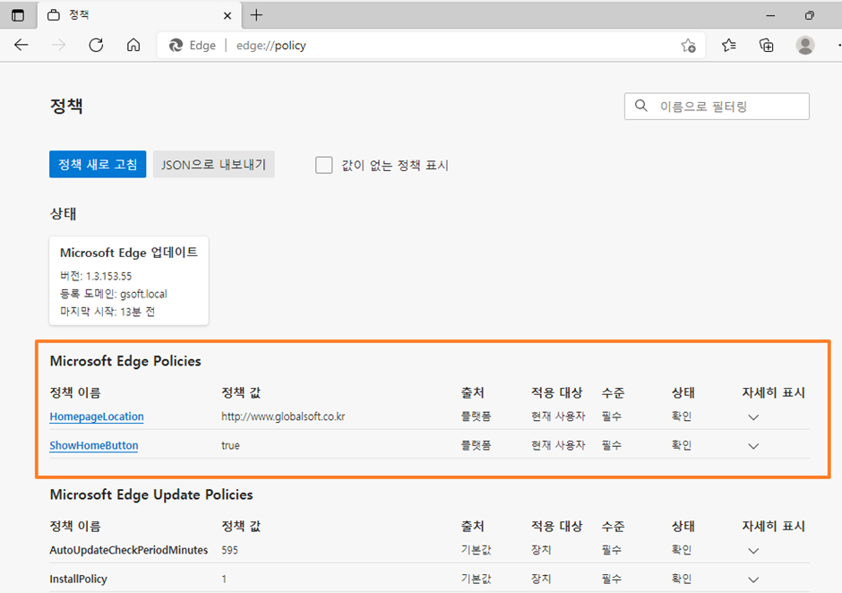Expand details for InstallPolicy row
Viewport: 842px width, 593px height.
(753, 580)
